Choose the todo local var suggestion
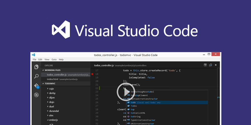 point(167,103)
